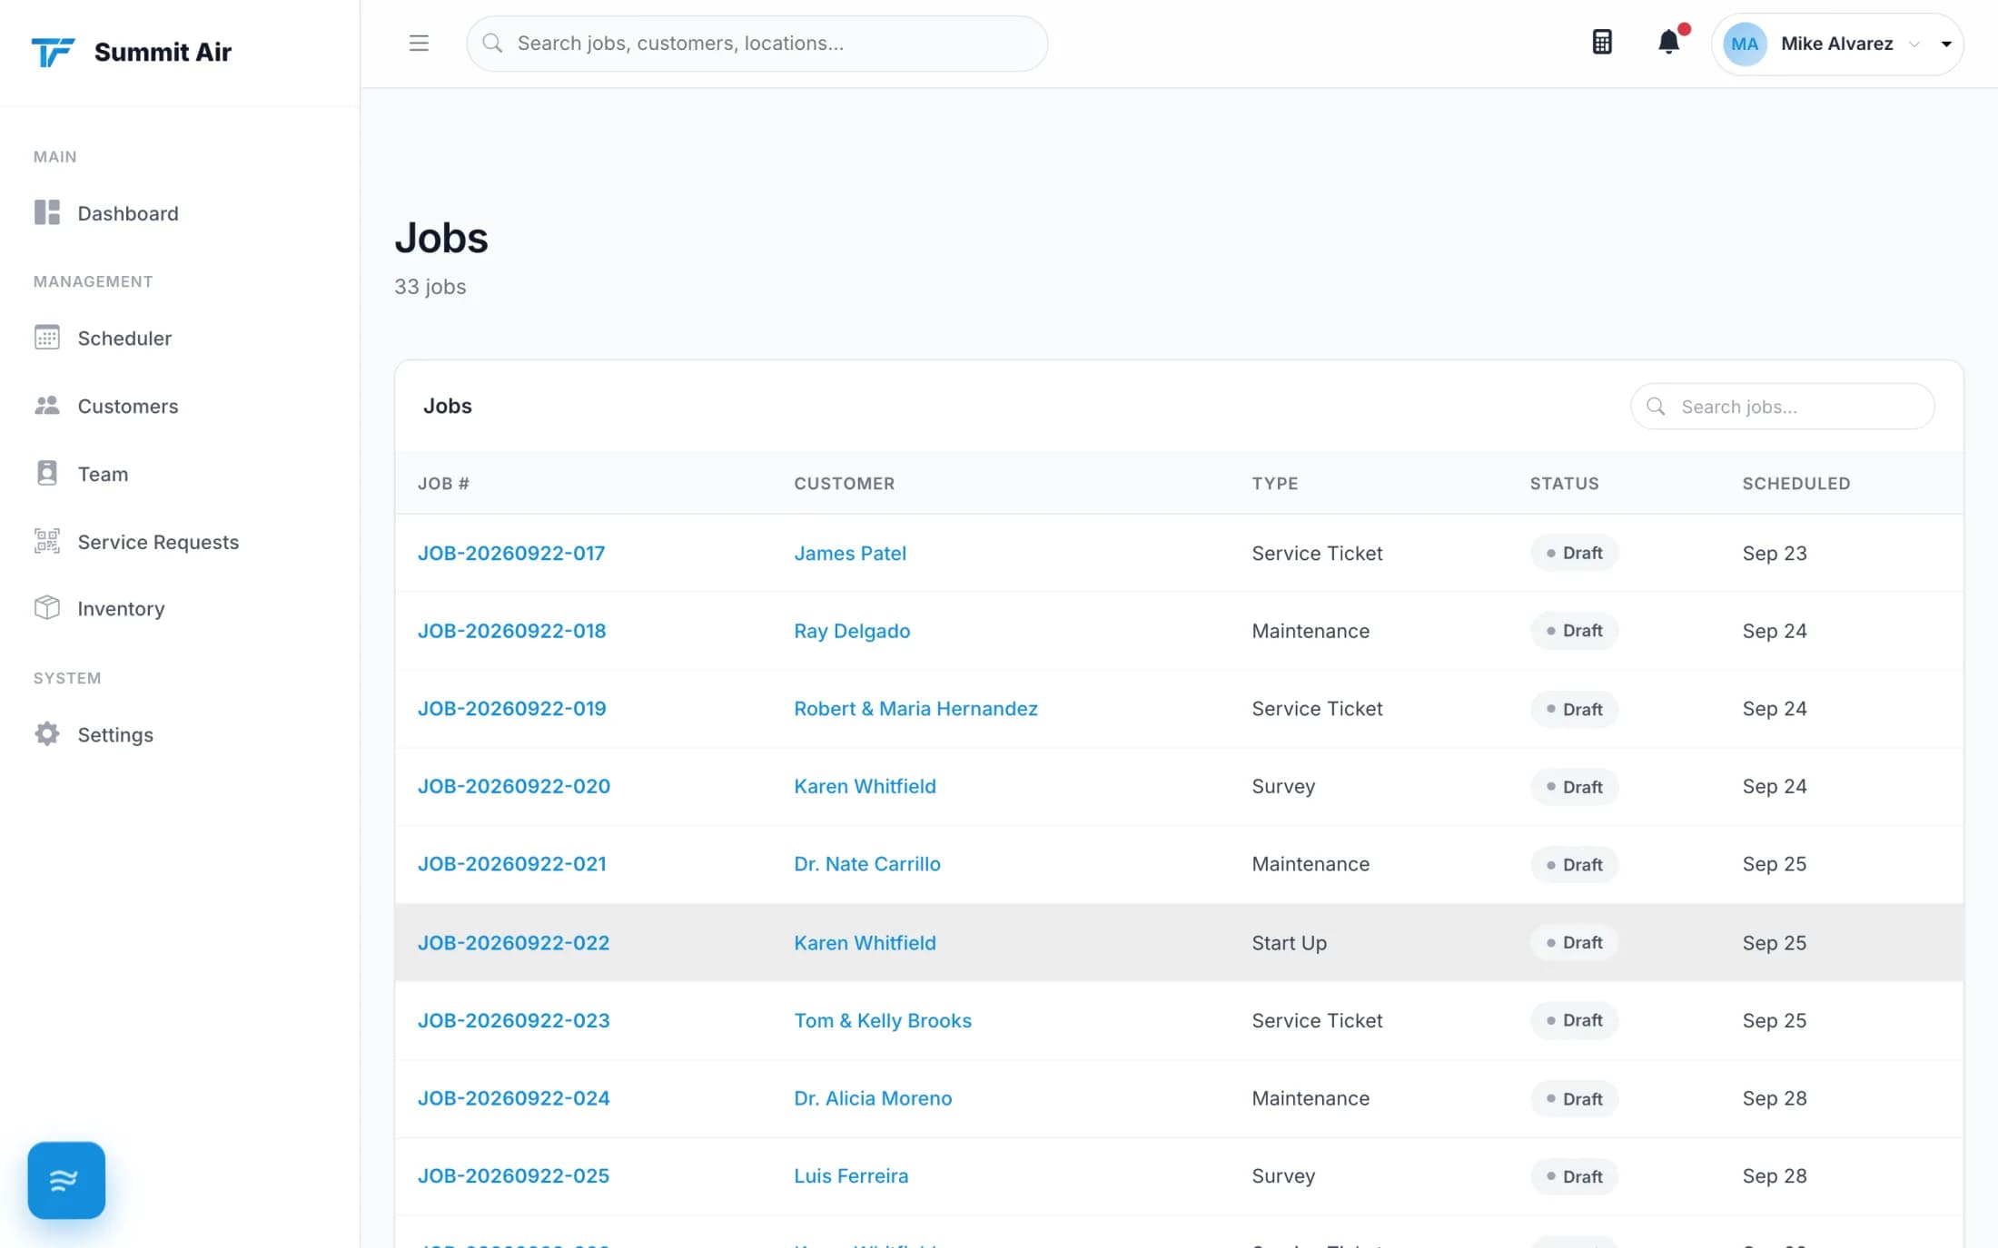Open customer Ray Delgado

tap(852, 631)
